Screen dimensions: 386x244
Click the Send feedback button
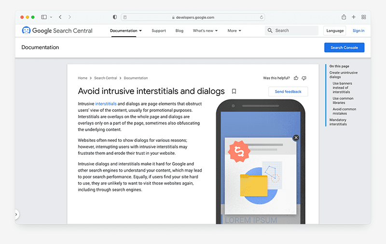(288, 92)
